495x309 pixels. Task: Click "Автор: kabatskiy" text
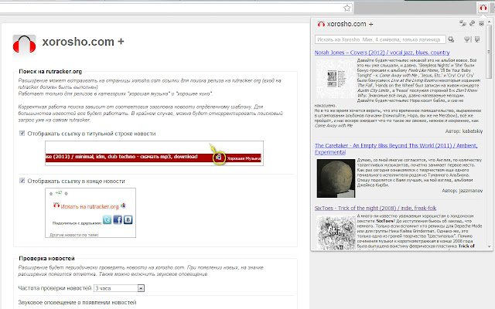click(464, 131)
